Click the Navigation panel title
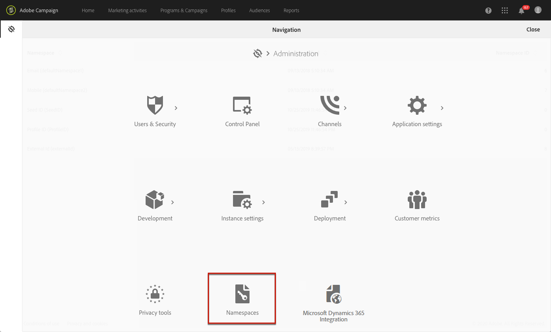 pos(287,29)
